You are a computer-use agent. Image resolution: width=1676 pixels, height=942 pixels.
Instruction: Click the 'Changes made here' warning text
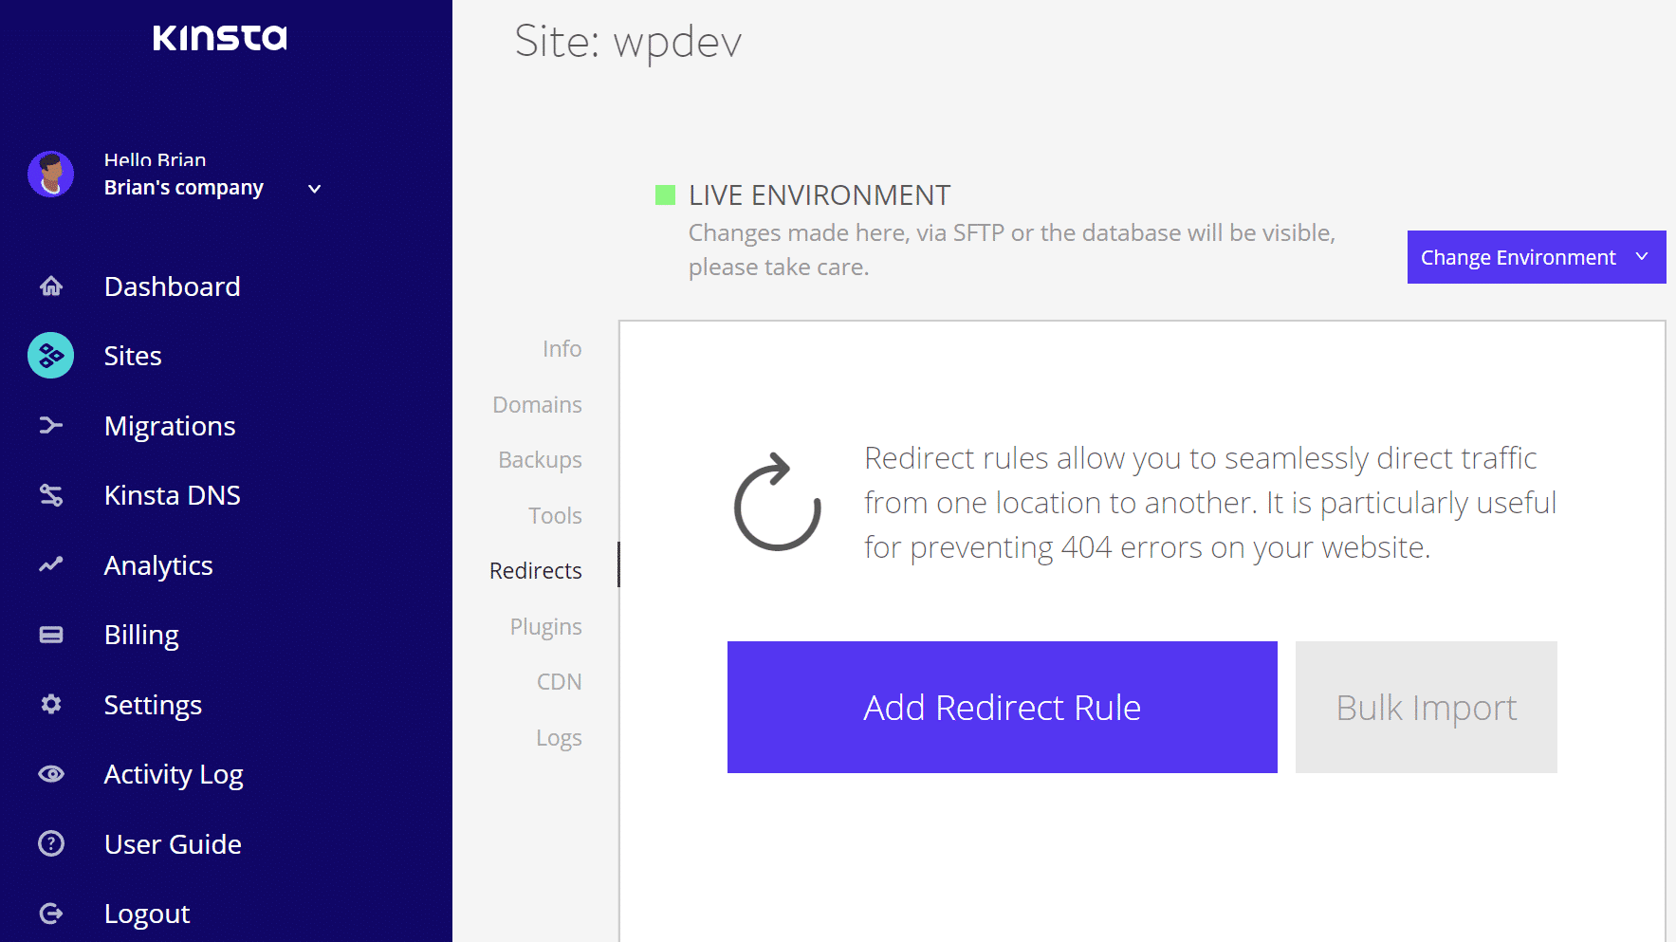1012,250
